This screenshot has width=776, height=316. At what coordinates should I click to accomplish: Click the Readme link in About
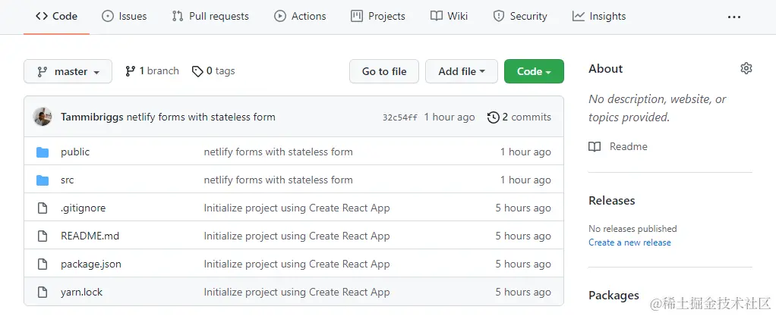coord(629,147)
